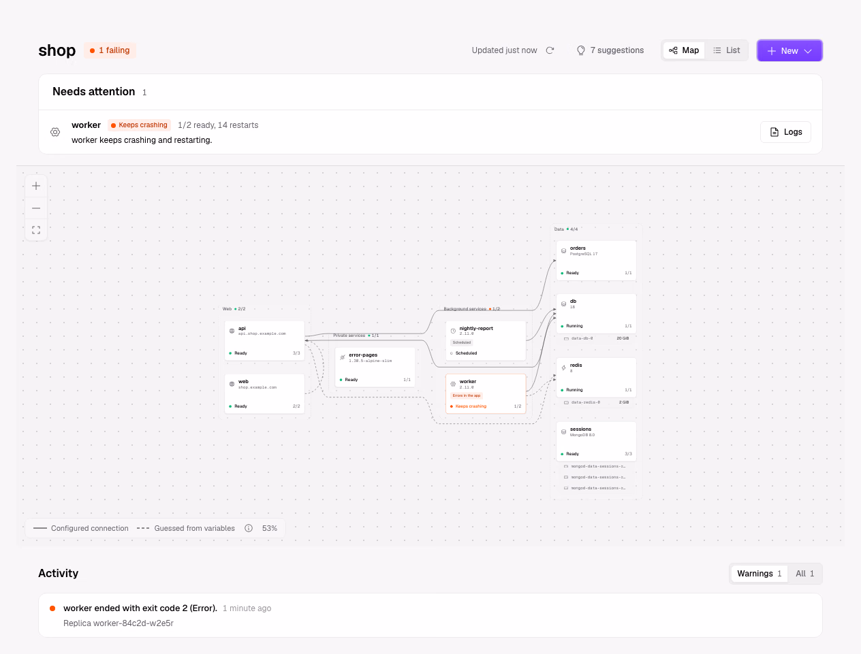This screenshot has width=861, height=654.
Task: Click the Guessed from variables legend label
Action: [x=194, y=528]
